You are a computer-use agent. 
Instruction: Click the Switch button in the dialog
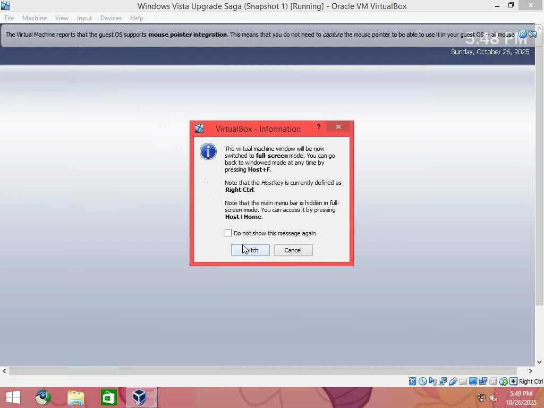click(x=250, y=250)
